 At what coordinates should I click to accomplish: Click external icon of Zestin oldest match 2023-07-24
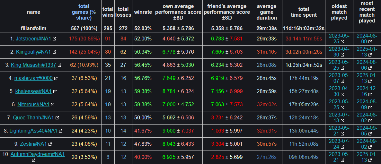pos(342,147)
